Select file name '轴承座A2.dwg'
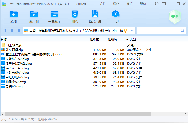Image resolution: width=188 pixels, height=123 pixels. (16, 82)
